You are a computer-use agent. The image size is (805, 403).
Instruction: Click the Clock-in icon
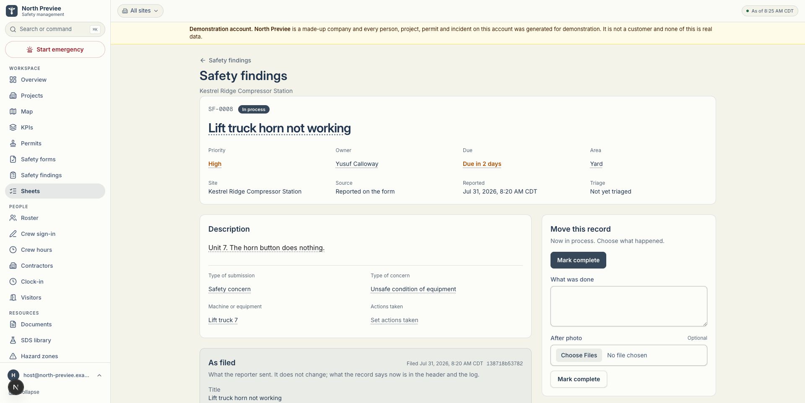13,282
